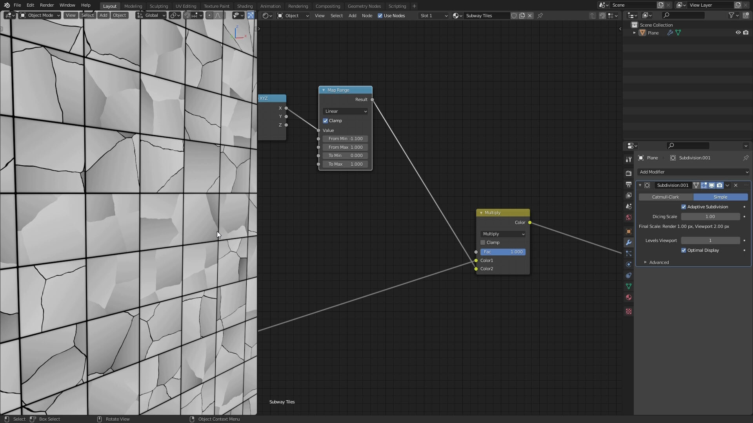
Task: Open the Render Properties tab
Action: pos(629,173)
